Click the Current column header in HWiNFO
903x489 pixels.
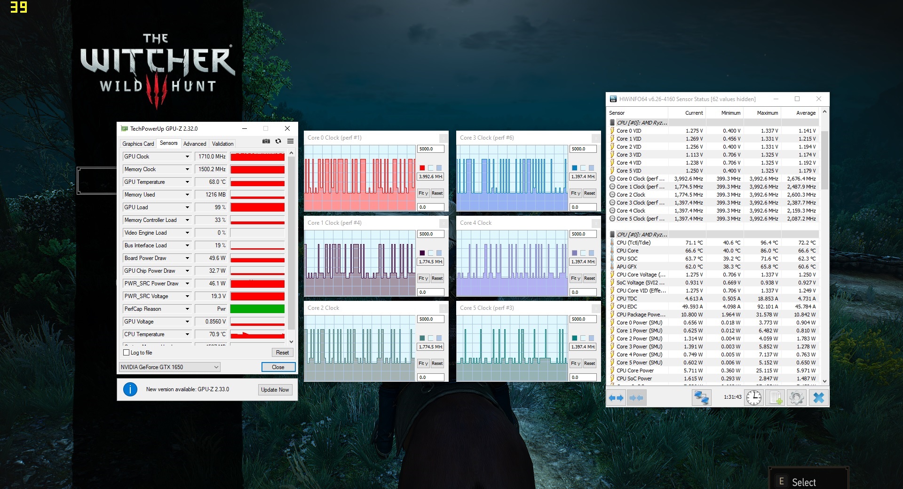687,113
